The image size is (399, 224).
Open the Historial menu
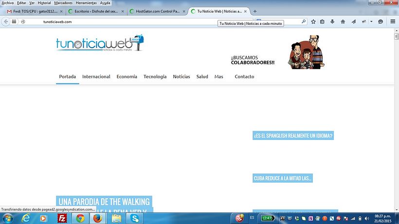(44, 3)
